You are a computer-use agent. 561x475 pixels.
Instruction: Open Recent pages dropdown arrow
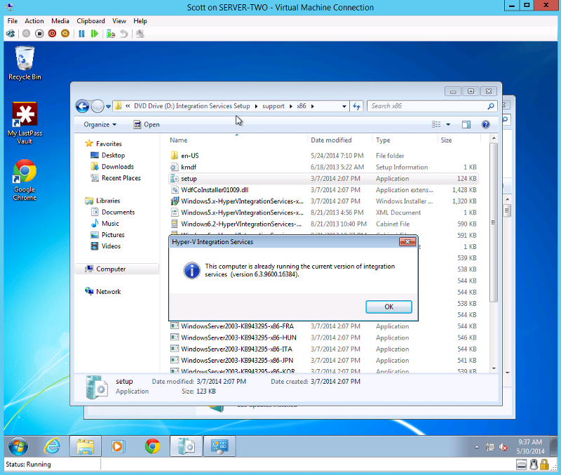[x=108, y=107]
